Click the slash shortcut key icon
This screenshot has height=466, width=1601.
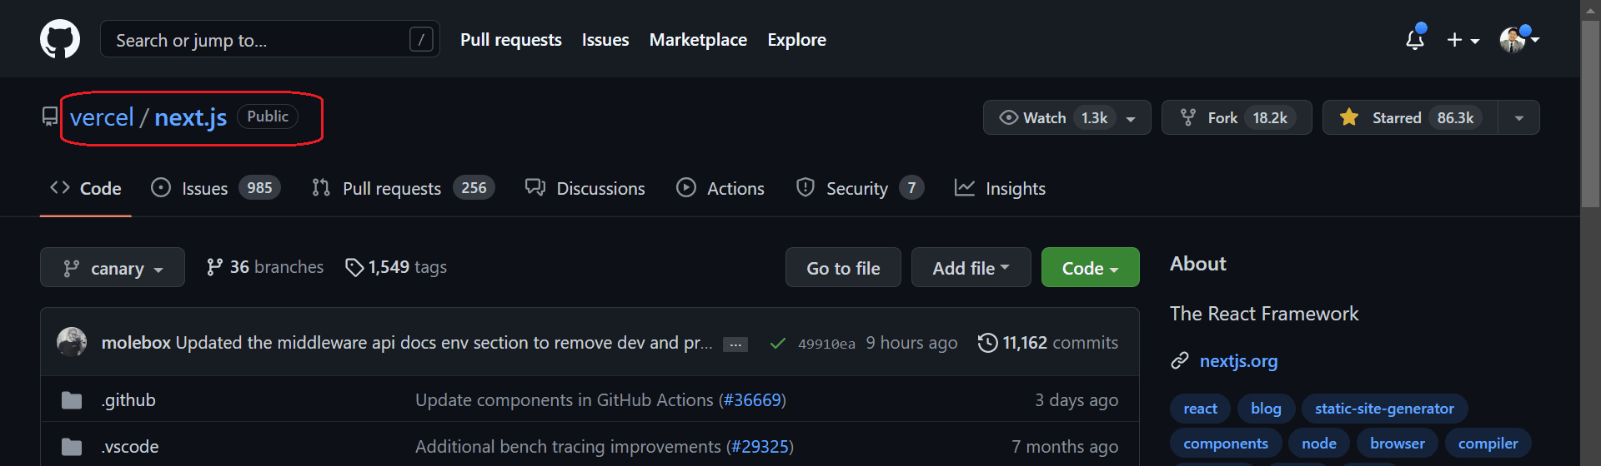click(x=421, y=39)
